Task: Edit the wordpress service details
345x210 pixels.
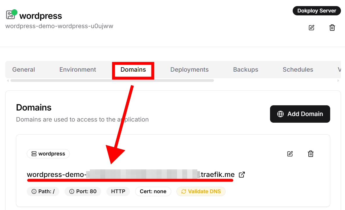Action: [x=311, y=28]
